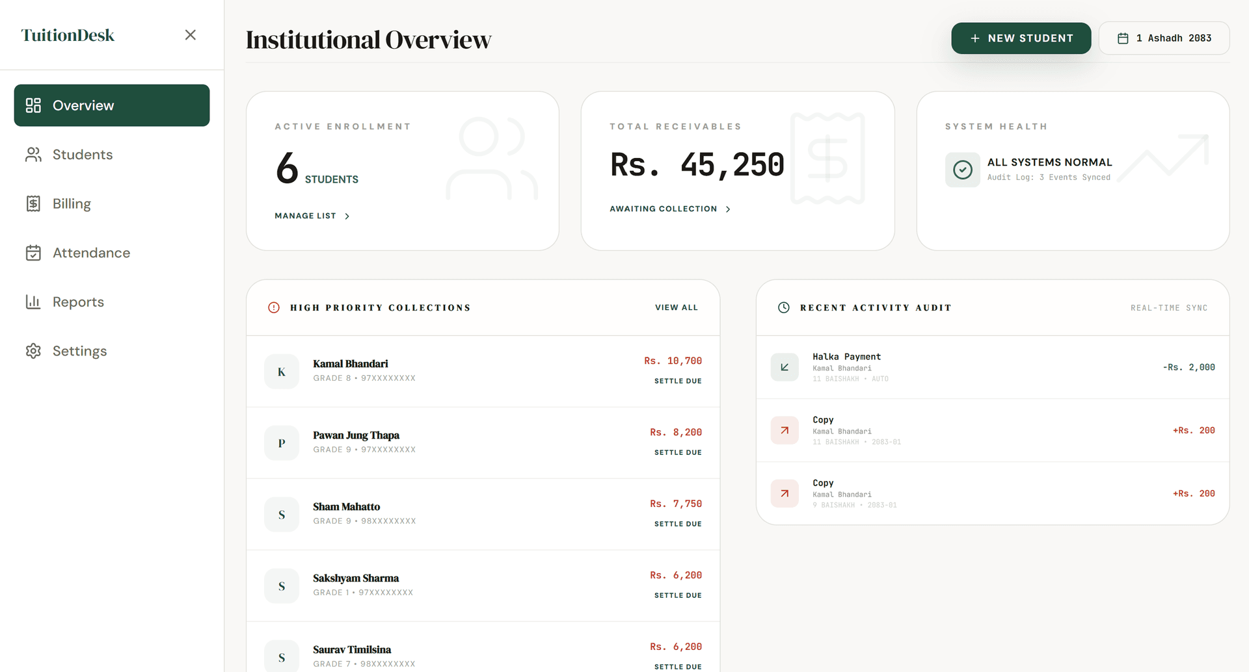Click the New Student button
The width and height of the screenshot is (1249, 672).
[x=1021, y=38]
